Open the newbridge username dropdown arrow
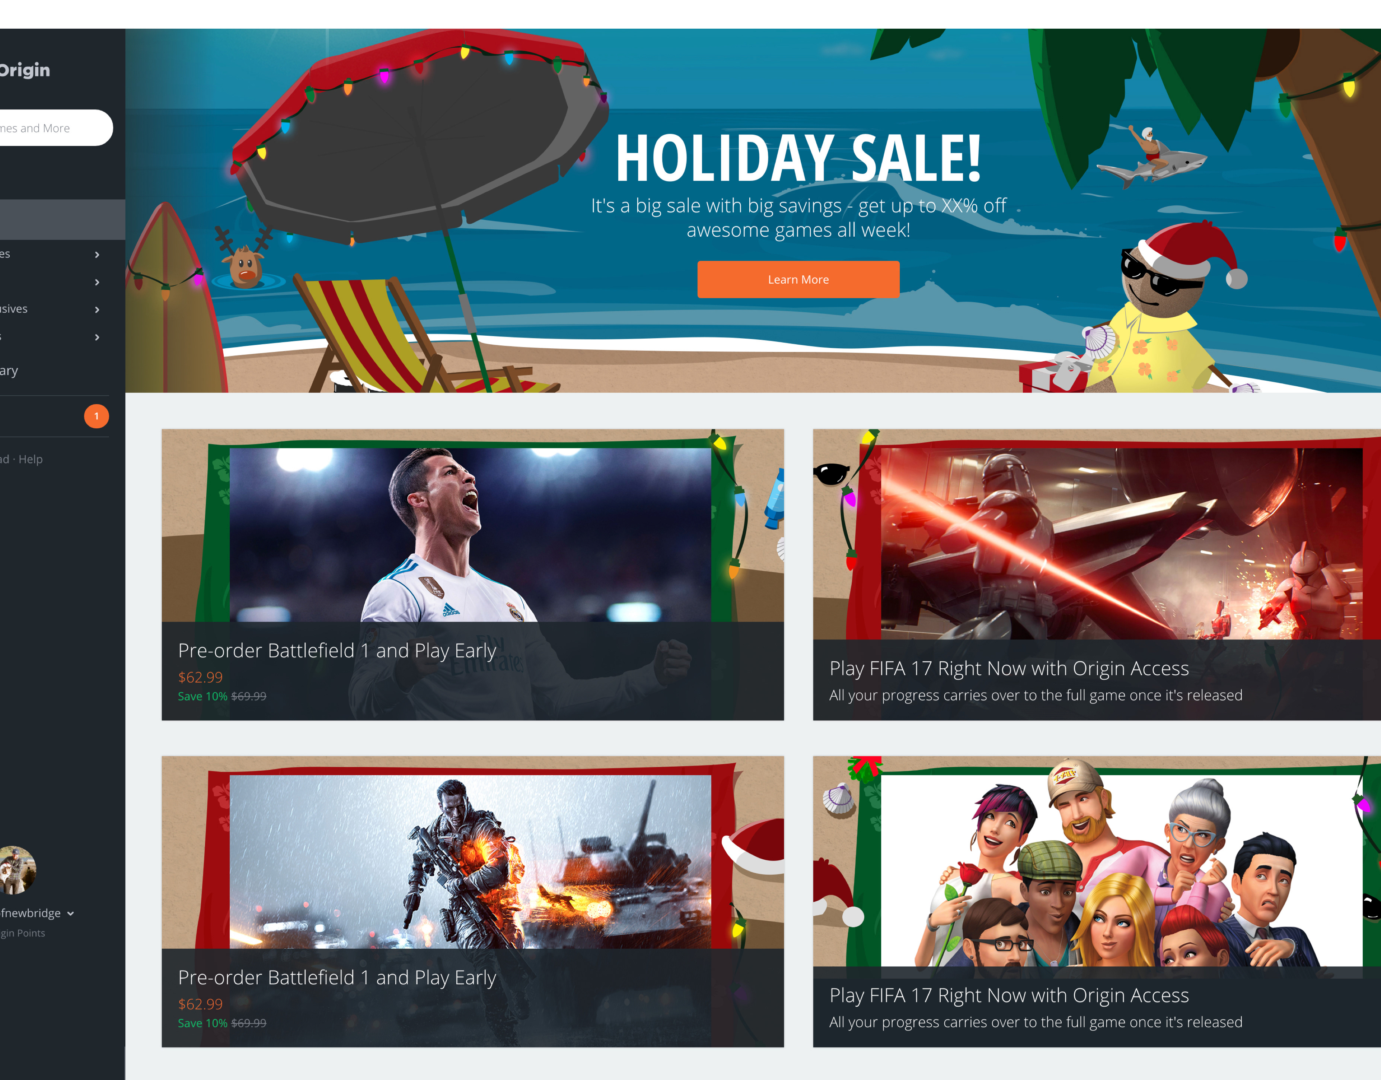The height and width of the screenshot is (1080, 1381). [70, 914]
